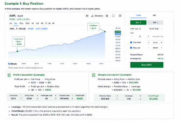The width and height of the screenshot is (181, 121).
Task: Choose the Sell direction button
Action: (x=155, y=23)
